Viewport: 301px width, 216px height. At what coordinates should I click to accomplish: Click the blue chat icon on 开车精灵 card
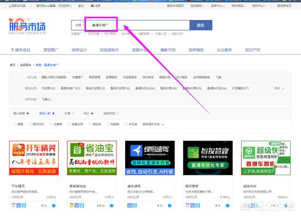coord(54,206)
